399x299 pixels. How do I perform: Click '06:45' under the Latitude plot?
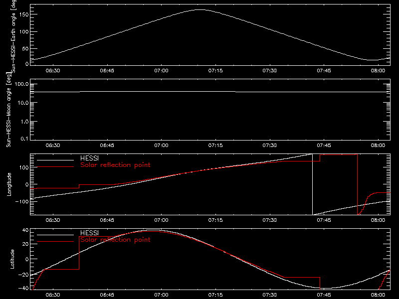coord(107,295)
